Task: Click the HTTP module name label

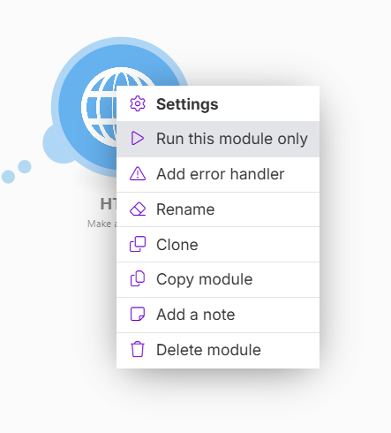Action: pyautogui.click(x=109, y=204)
